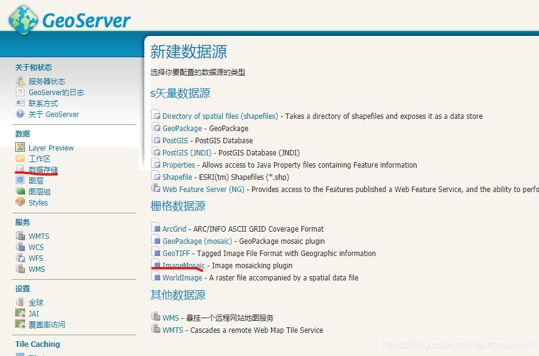Choose the ArcGrid raster source
Screen dimensions: 539x356
tap(174, 229)
